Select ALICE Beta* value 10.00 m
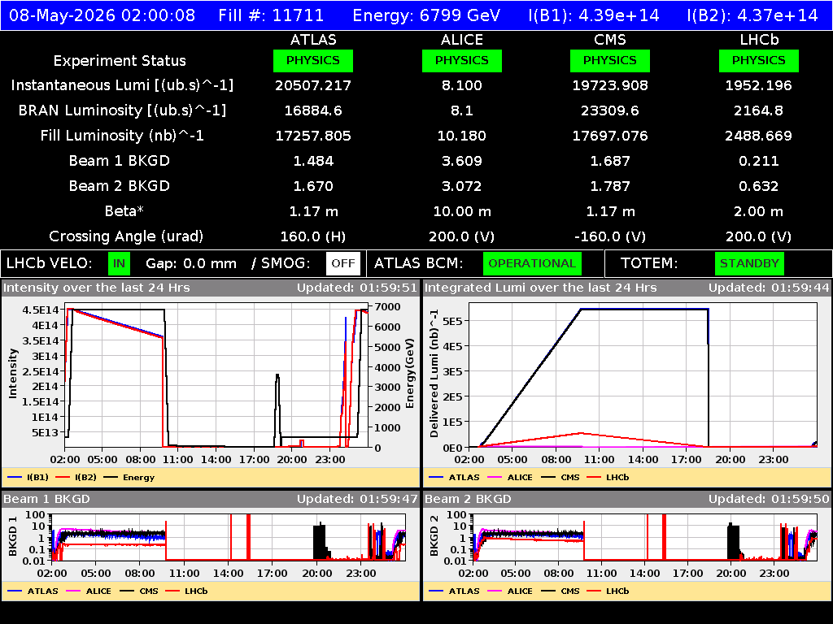833x624 pixels. pos(462,211)
